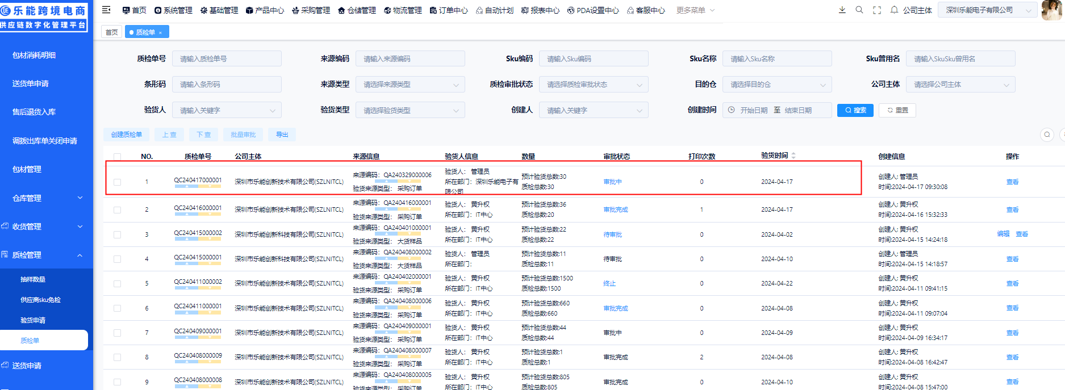
Task: Expand 仓库管理 in sidebar
Action: coord(47,198)
